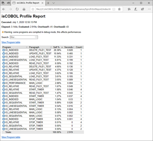Open the Add notes pen icon

point(136,9)
